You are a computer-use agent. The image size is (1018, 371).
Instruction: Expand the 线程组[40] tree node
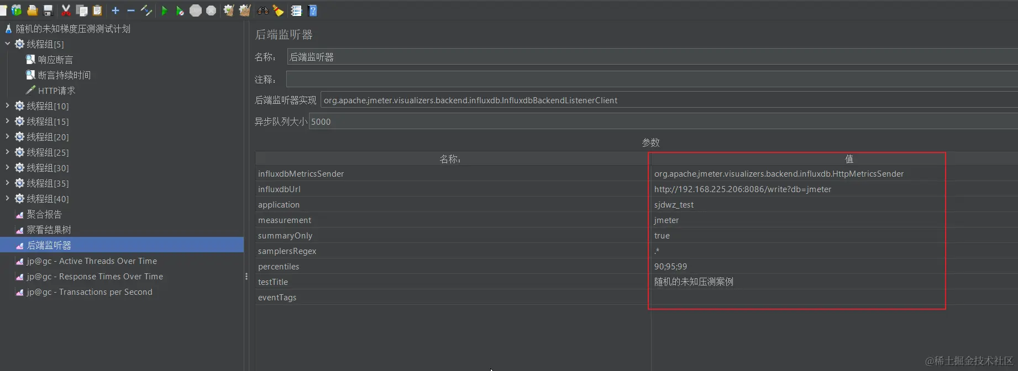click(7, 198)
